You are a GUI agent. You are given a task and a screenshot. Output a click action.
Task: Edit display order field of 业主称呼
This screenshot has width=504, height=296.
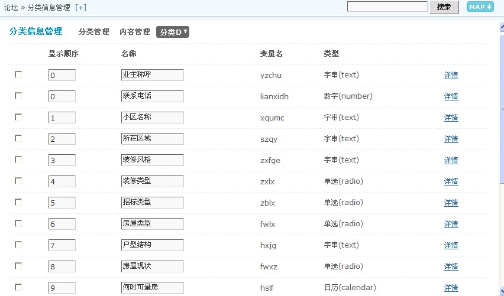62,75
